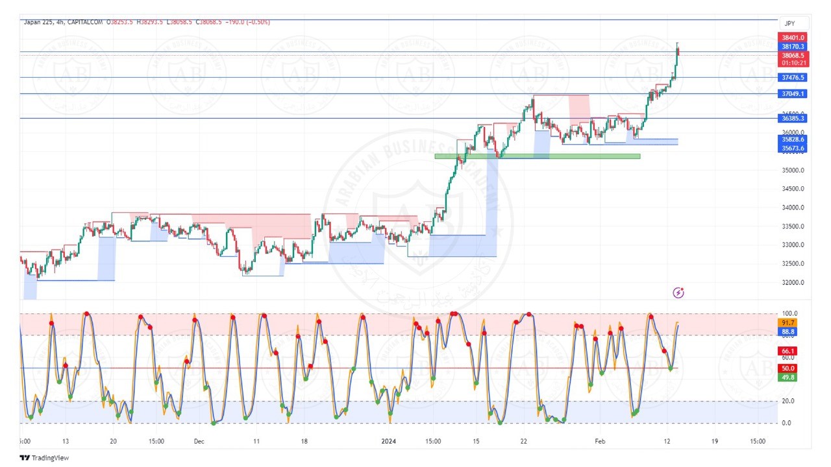The image size is (831, 467).
Task: Click the 13 date label on time axis
Action: click(66, 441)
